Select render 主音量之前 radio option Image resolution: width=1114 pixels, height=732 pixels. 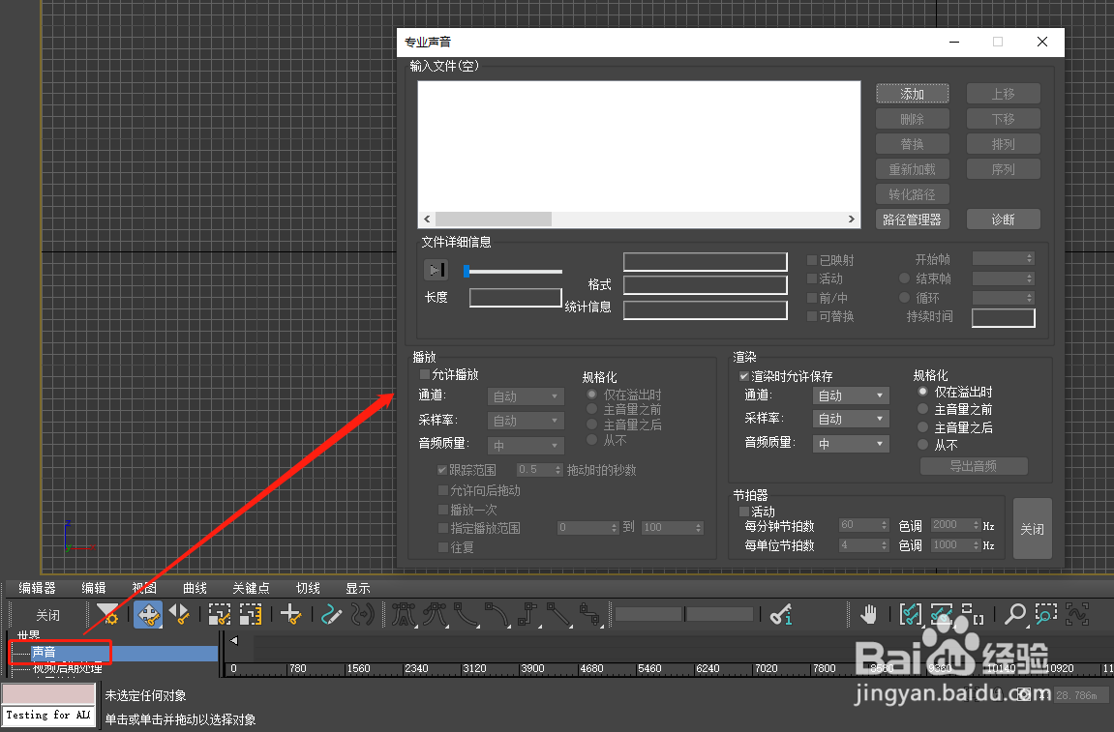pyautogui.click(x=923, y=409)
